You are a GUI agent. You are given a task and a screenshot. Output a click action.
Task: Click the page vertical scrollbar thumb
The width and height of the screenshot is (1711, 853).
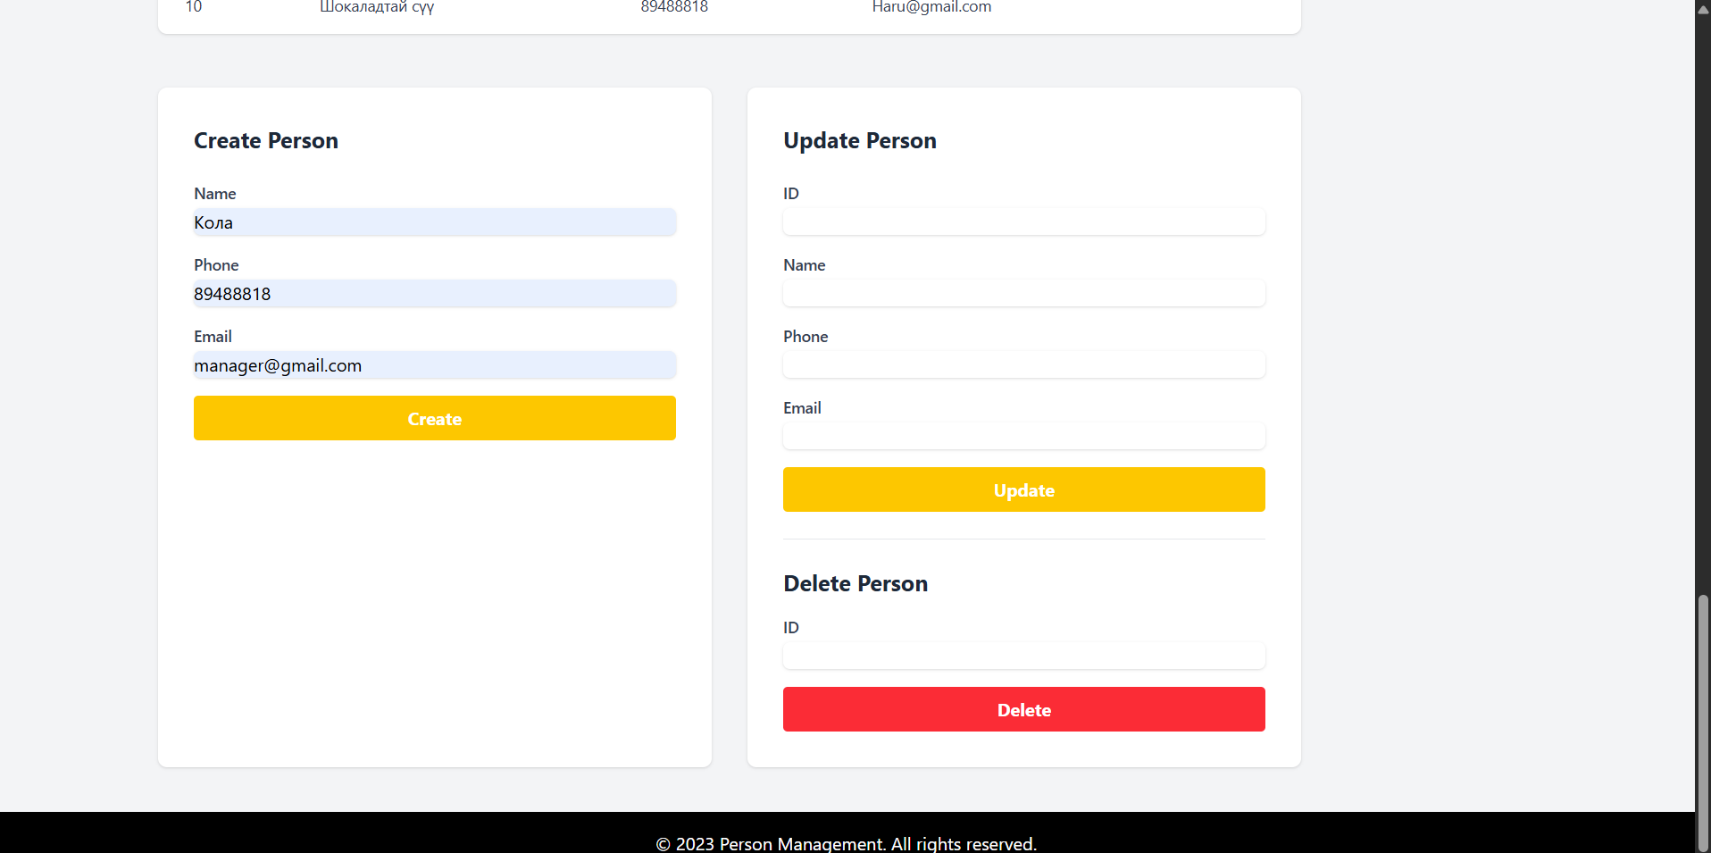point(1703,723)
